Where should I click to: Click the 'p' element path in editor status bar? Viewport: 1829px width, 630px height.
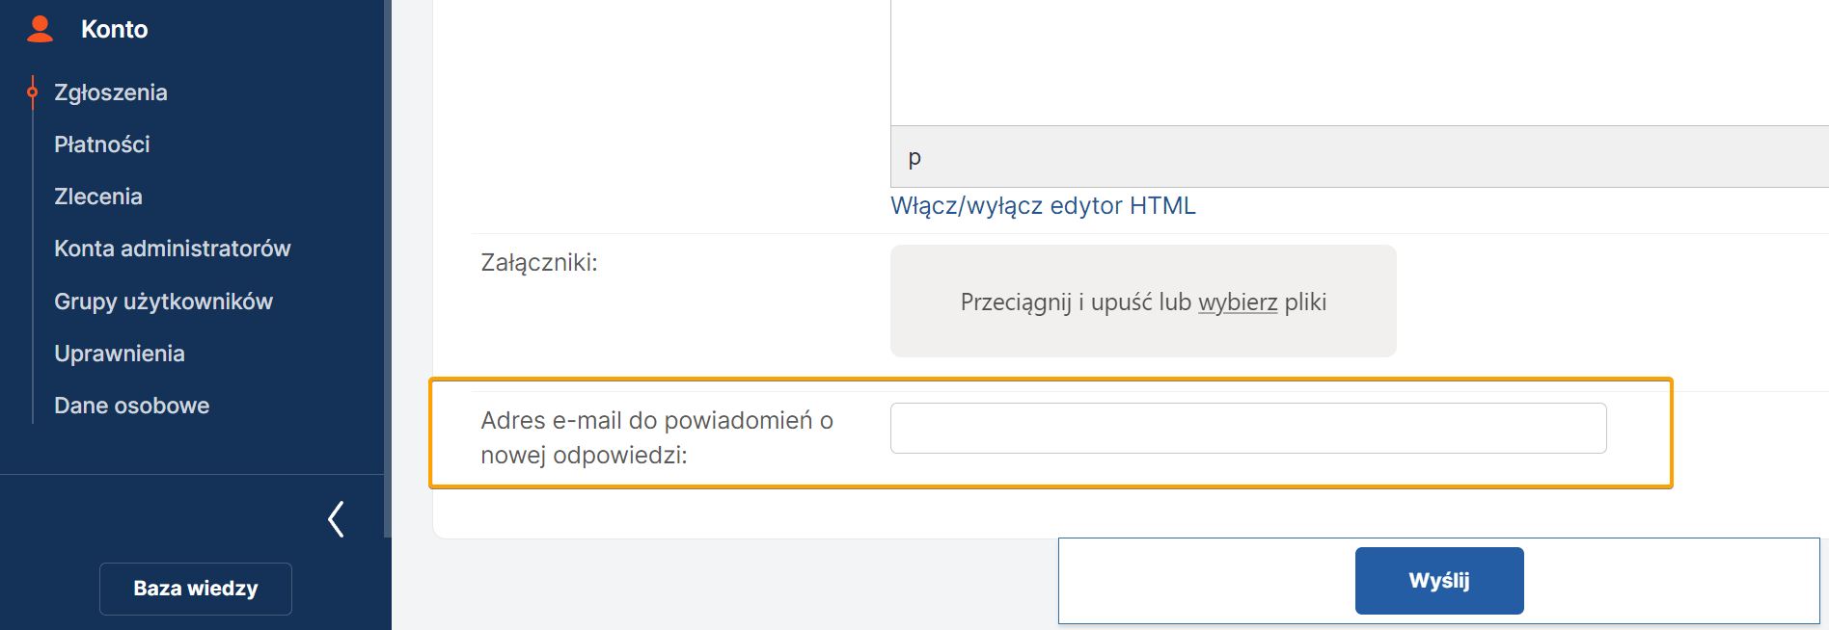(914, 157)
